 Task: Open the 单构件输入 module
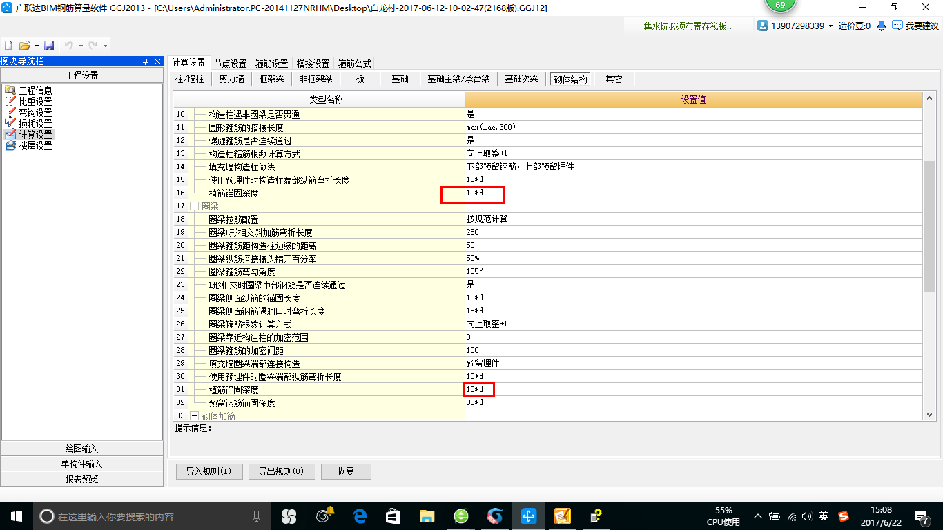[x=81, y=464]
